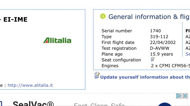Image resolution: width=190 pixels, height=106 pixels.
Task: Click the aircraft type value 319-112
Action: coord(159,37)
